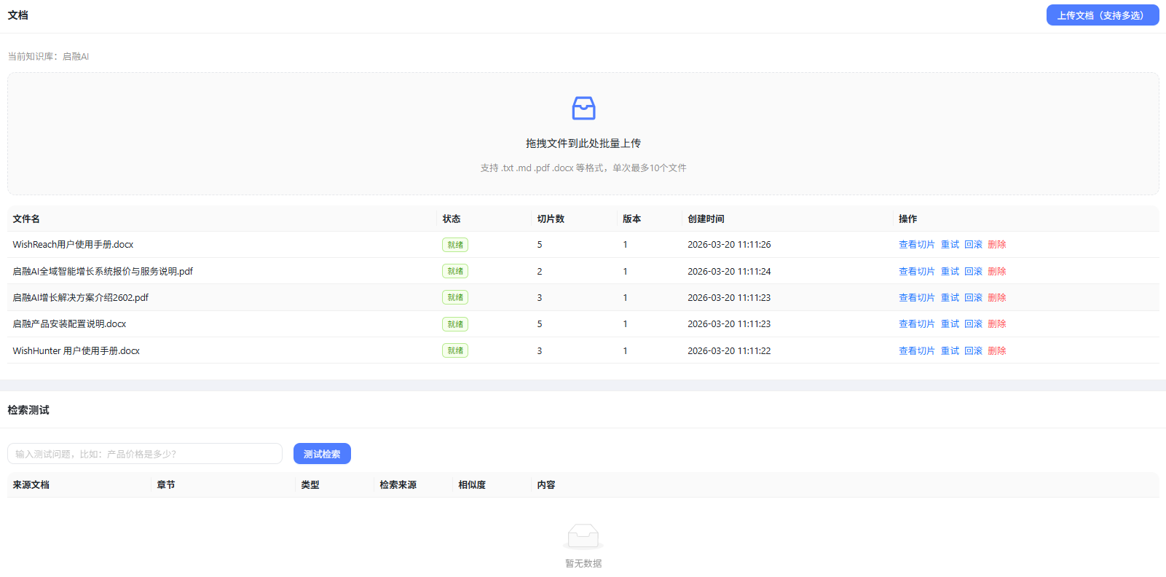Delete WishReach用户使用手册.docx

996,245
